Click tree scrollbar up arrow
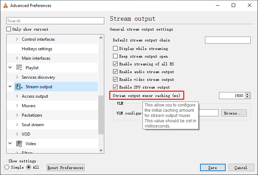This screenshot has height=175, width=258. 101,38
